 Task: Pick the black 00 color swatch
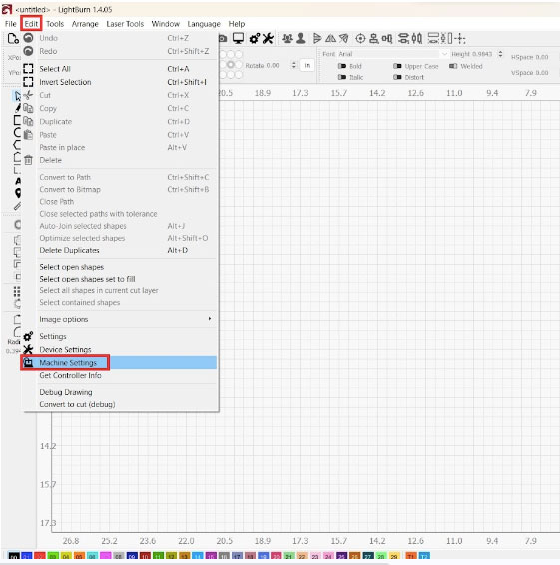point(14,556)
